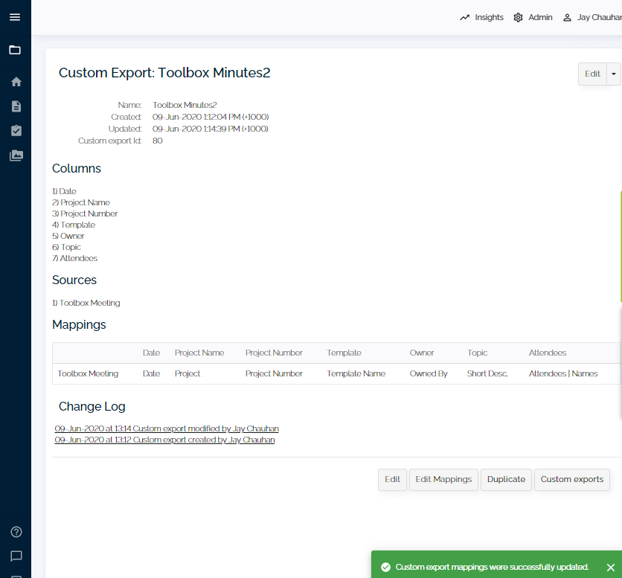Go to Home via house icon
The height and width of the screenshot is (578, 622).
coord(16,82)
